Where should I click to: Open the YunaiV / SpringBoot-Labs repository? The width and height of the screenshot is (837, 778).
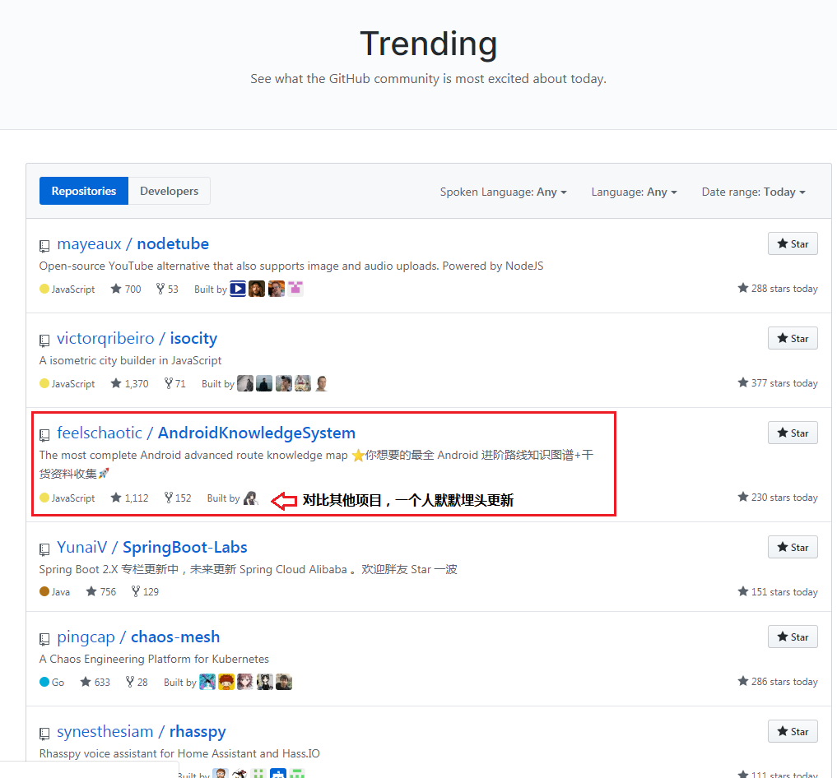(152, 547)
